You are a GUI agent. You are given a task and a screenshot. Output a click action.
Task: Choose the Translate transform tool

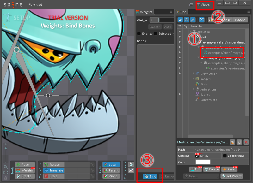53,170
